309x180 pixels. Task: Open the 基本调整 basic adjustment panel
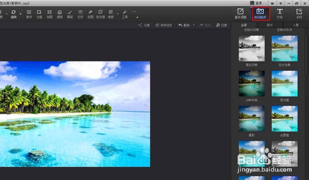[x=240, y=14]
